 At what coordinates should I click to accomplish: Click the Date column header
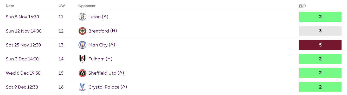10,6
